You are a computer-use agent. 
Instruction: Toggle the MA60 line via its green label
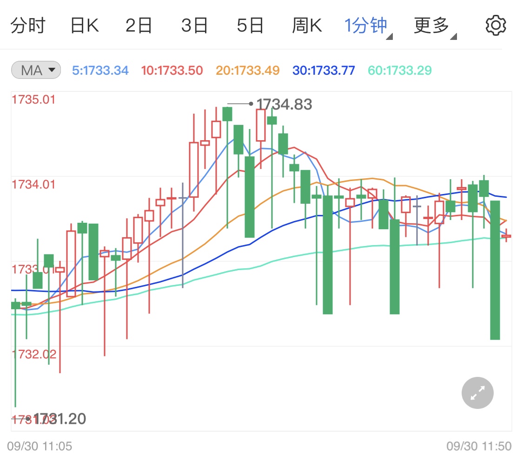(x=399, y=70)
